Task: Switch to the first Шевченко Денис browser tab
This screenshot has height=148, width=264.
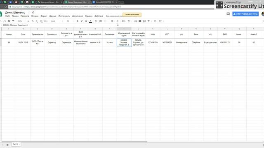Action: coord(49,2)
